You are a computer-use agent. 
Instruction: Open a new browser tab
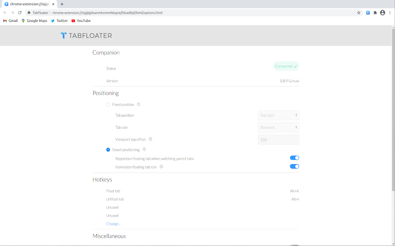(x=62, y=4)
